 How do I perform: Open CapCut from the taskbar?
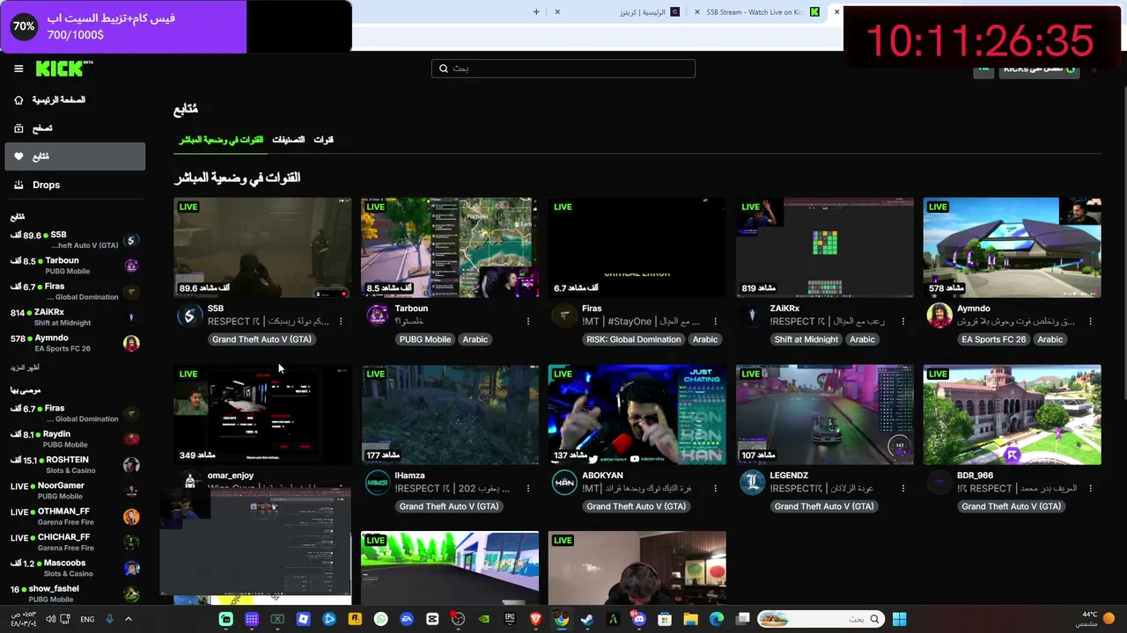[x=432, y=619]
